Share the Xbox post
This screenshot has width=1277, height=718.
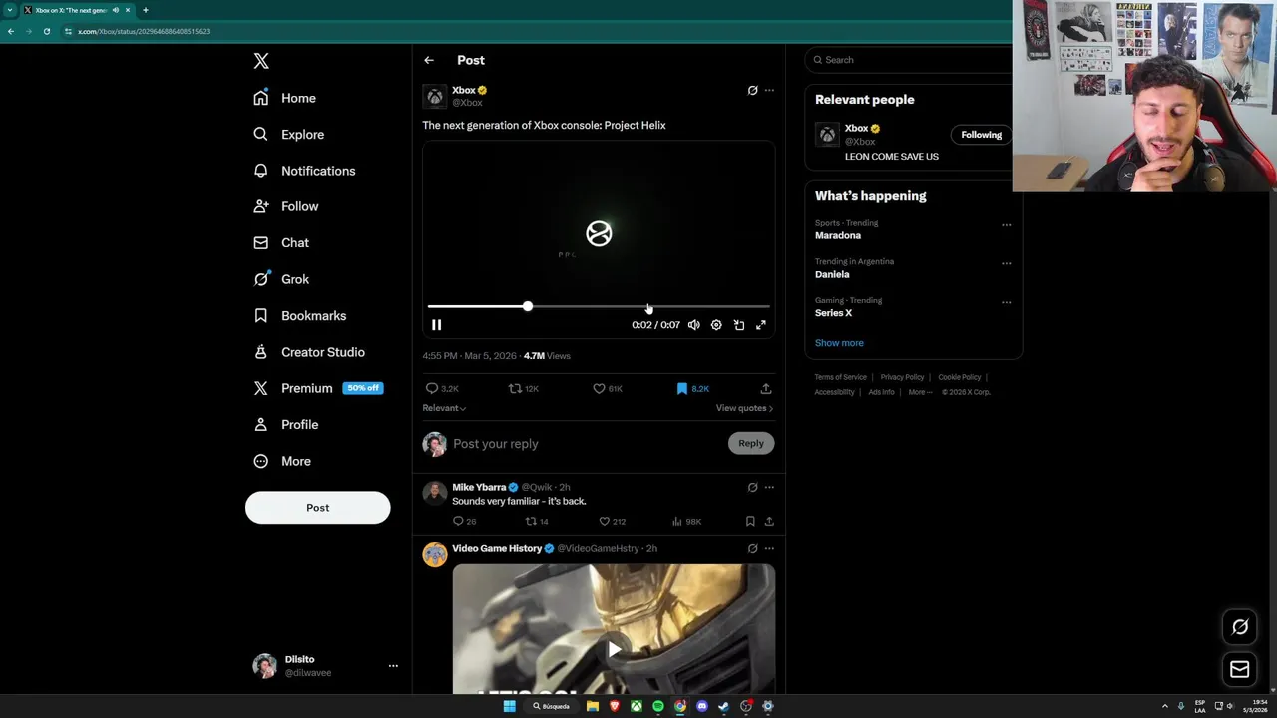pos(766,388)
